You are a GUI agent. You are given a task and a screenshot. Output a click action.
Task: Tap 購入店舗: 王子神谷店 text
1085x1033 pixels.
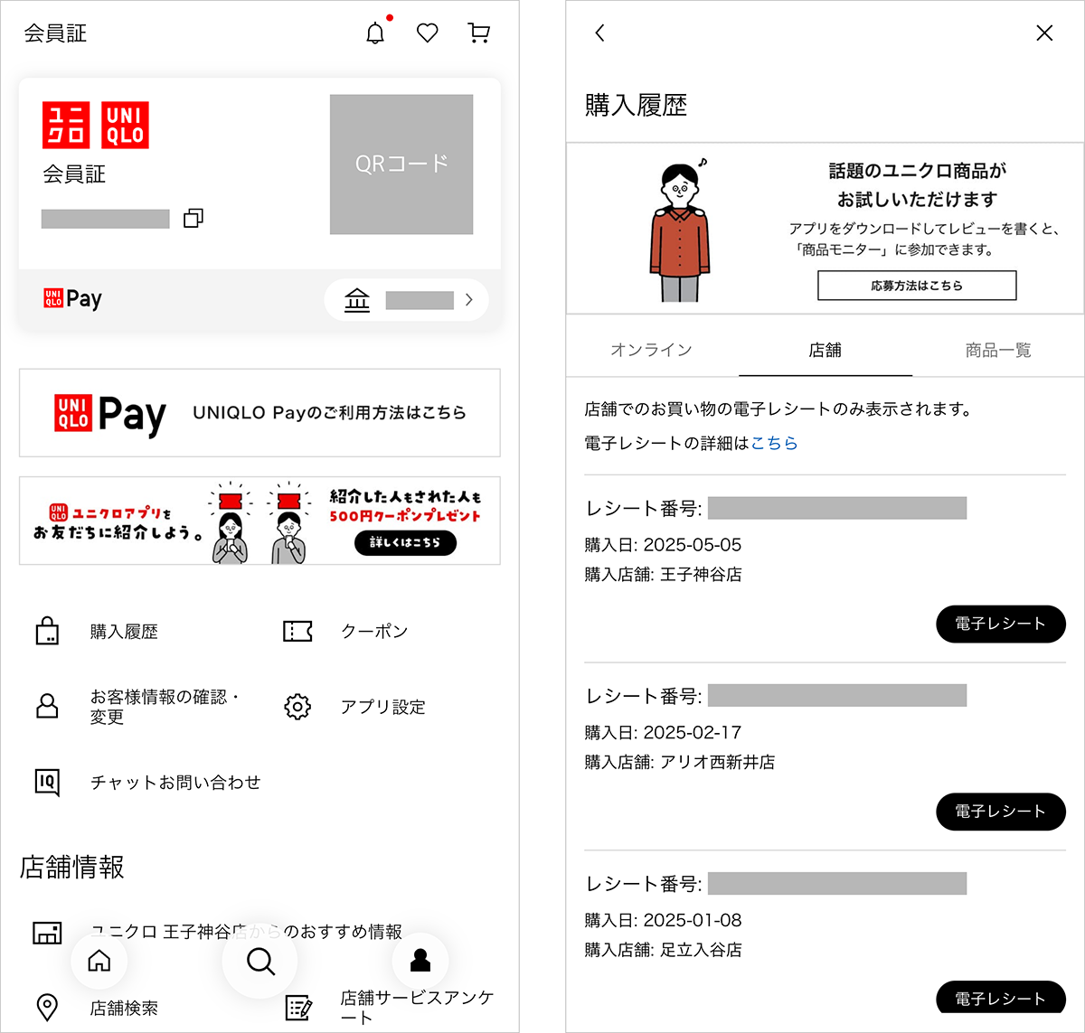pos(663,575)
